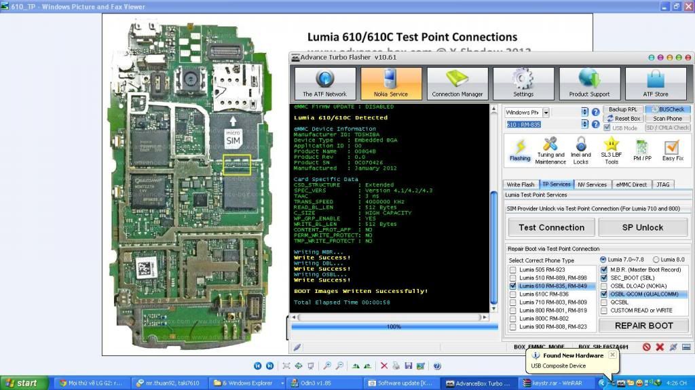This screenshot has height=390, width=695.
Task: Switch to NV Services tab
Action: pos(592,184)
